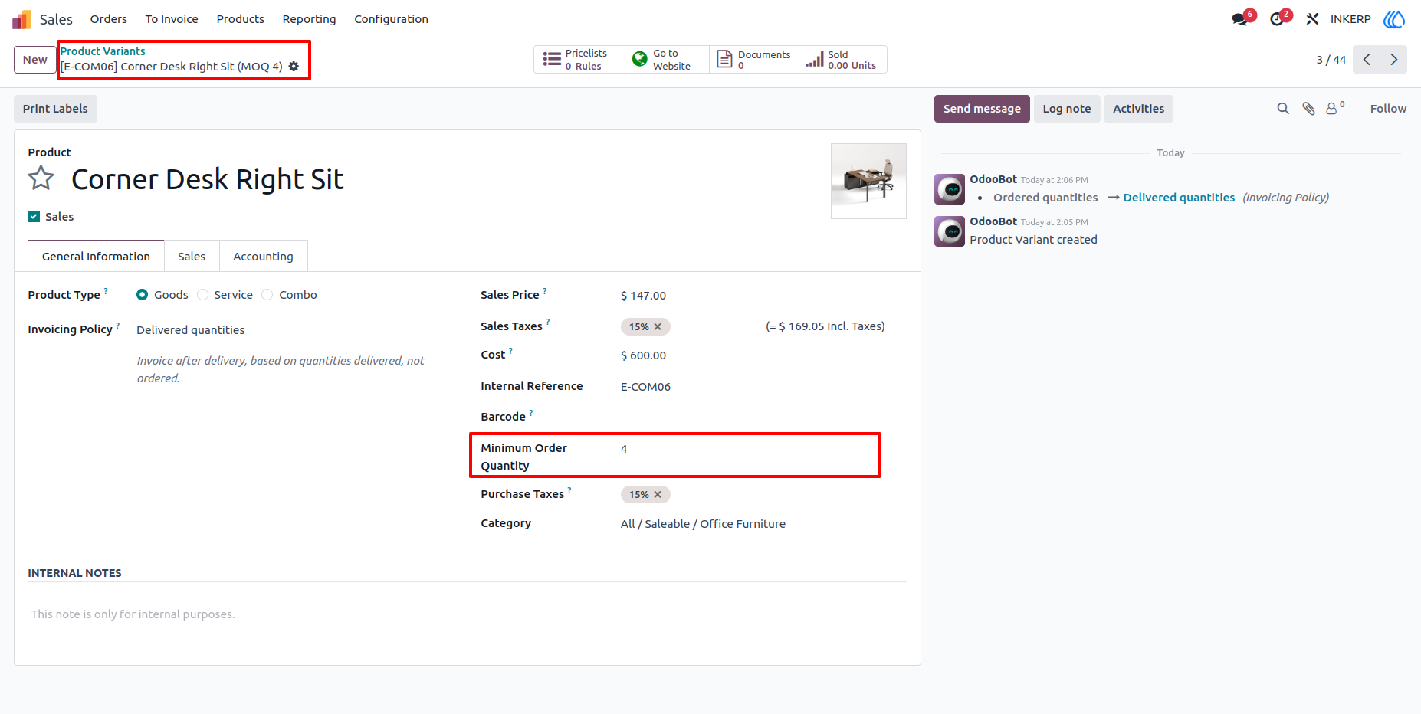Click the Log note button
Viewport: 1421px width, 714px height.
pos(1066,109)
